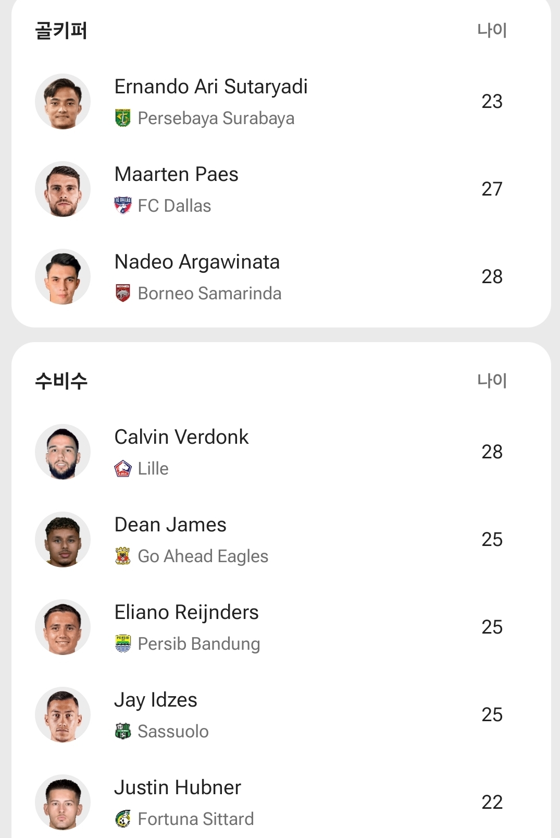Click the Fortuna Sittard club crest icon
The image size is (560, 838).
tap(123, 819)
